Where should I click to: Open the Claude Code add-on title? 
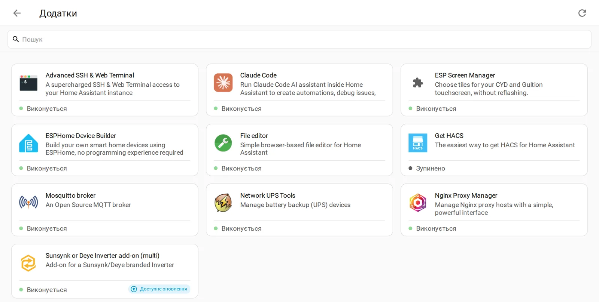click(258, 75)
